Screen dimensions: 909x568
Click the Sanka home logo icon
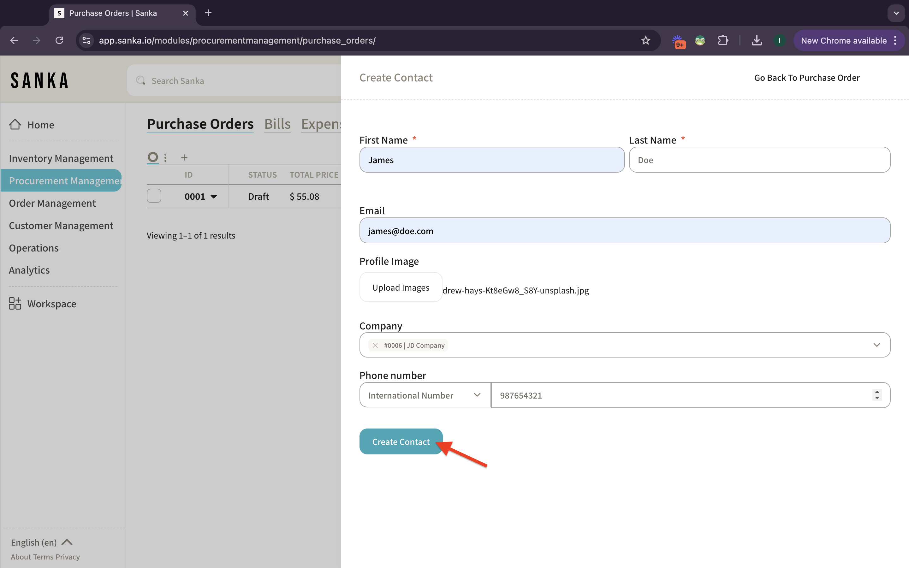39,80
